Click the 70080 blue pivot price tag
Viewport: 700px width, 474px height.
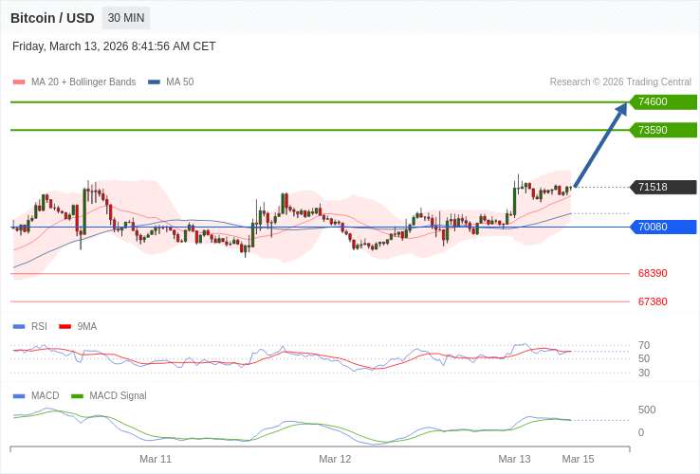point(663,227)
